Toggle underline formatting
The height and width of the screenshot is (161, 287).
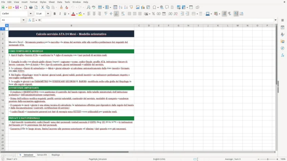coord(65,14)
